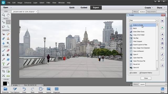Click the Undo button

pyautogui.click(x=24, y=90)
